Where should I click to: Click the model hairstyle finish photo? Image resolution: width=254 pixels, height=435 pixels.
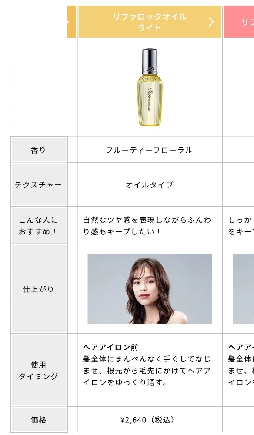150,289
